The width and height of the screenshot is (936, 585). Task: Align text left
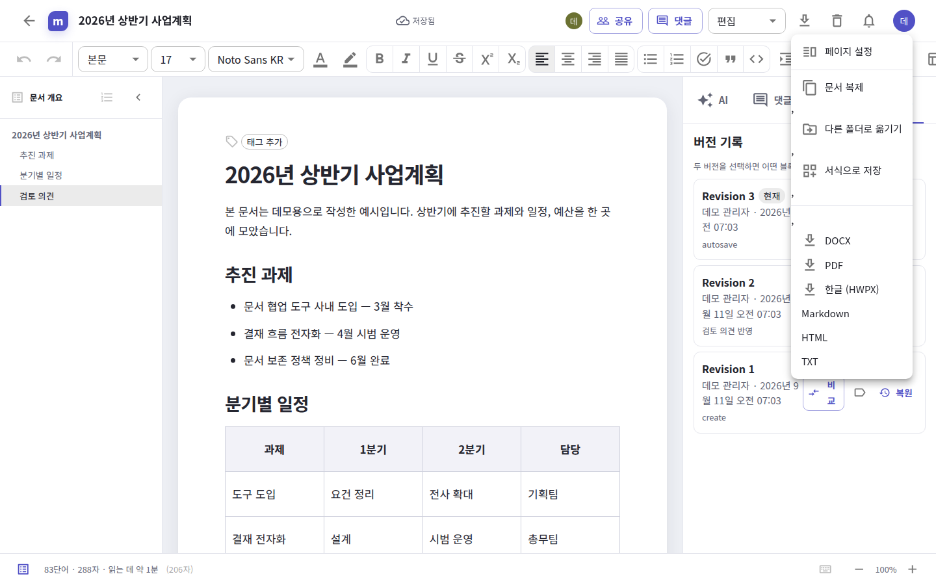(541, 59)
